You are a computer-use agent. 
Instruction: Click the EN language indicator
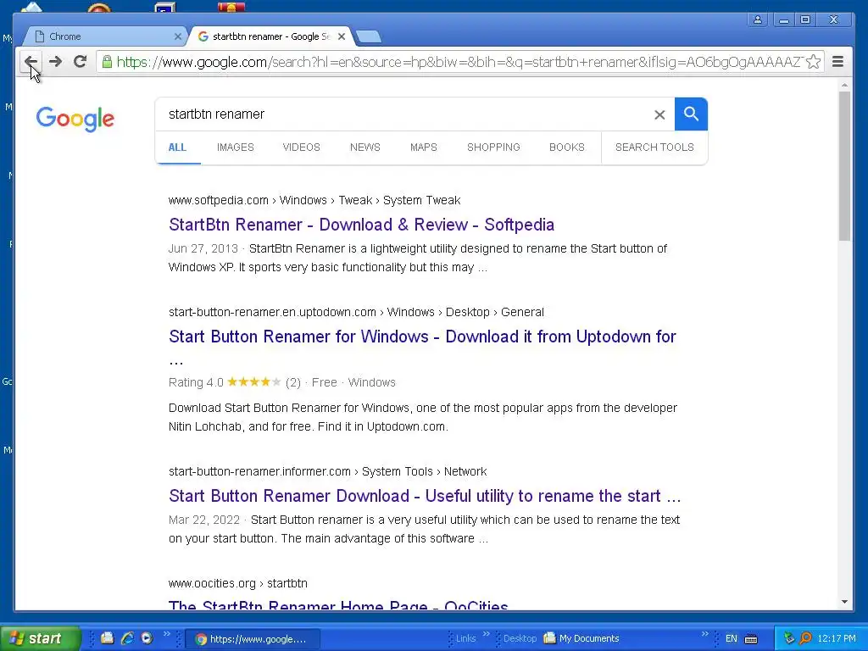click(732, 638)
